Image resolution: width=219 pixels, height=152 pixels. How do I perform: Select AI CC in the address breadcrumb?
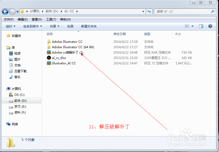[69, 11]
